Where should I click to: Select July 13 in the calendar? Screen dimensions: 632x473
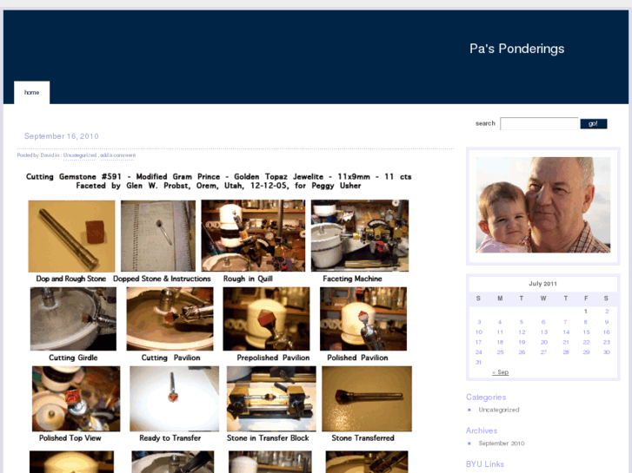543,332
